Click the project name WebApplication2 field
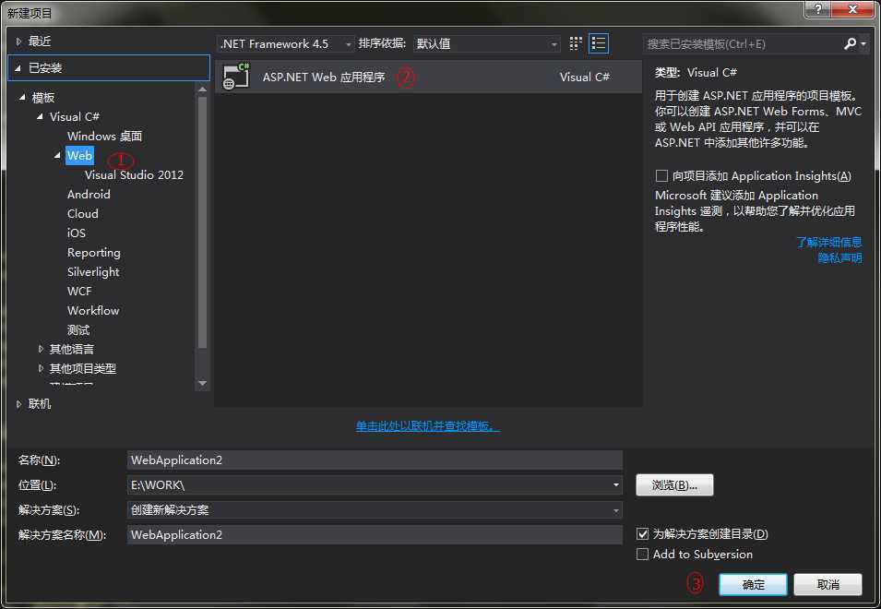881x609 pixels. point(375,460)
